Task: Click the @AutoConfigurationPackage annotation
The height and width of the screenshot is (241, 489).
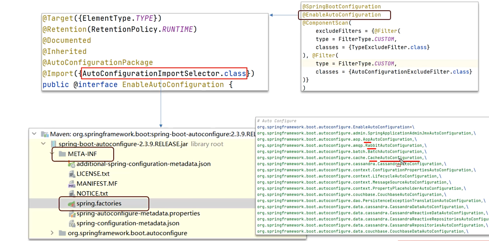Action: pyautogui.click(x=98, y=62)
